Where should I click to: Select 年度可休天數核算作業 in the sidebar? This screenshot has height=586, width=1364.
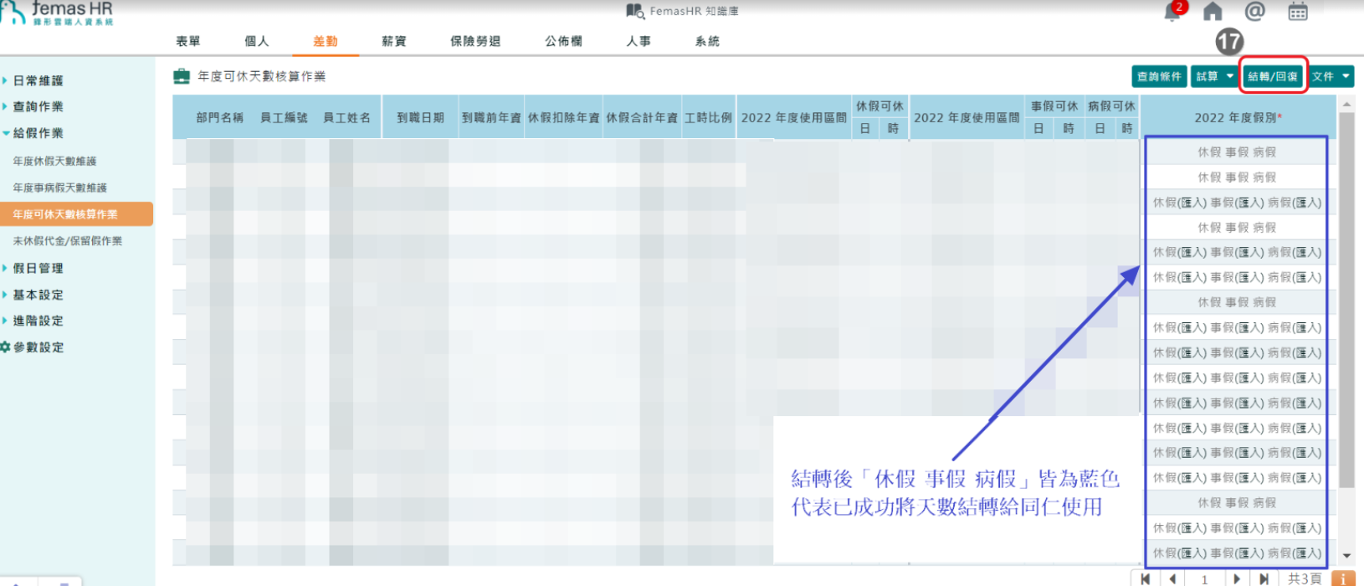point(76,214)
